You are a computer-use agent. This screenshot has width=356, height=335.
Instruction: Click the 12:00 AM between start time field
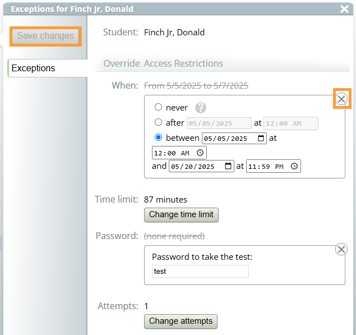pos(179,153)
